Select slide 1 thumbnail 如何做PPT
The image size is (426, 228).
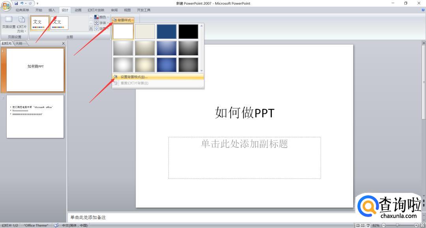(x=35, y=70)
